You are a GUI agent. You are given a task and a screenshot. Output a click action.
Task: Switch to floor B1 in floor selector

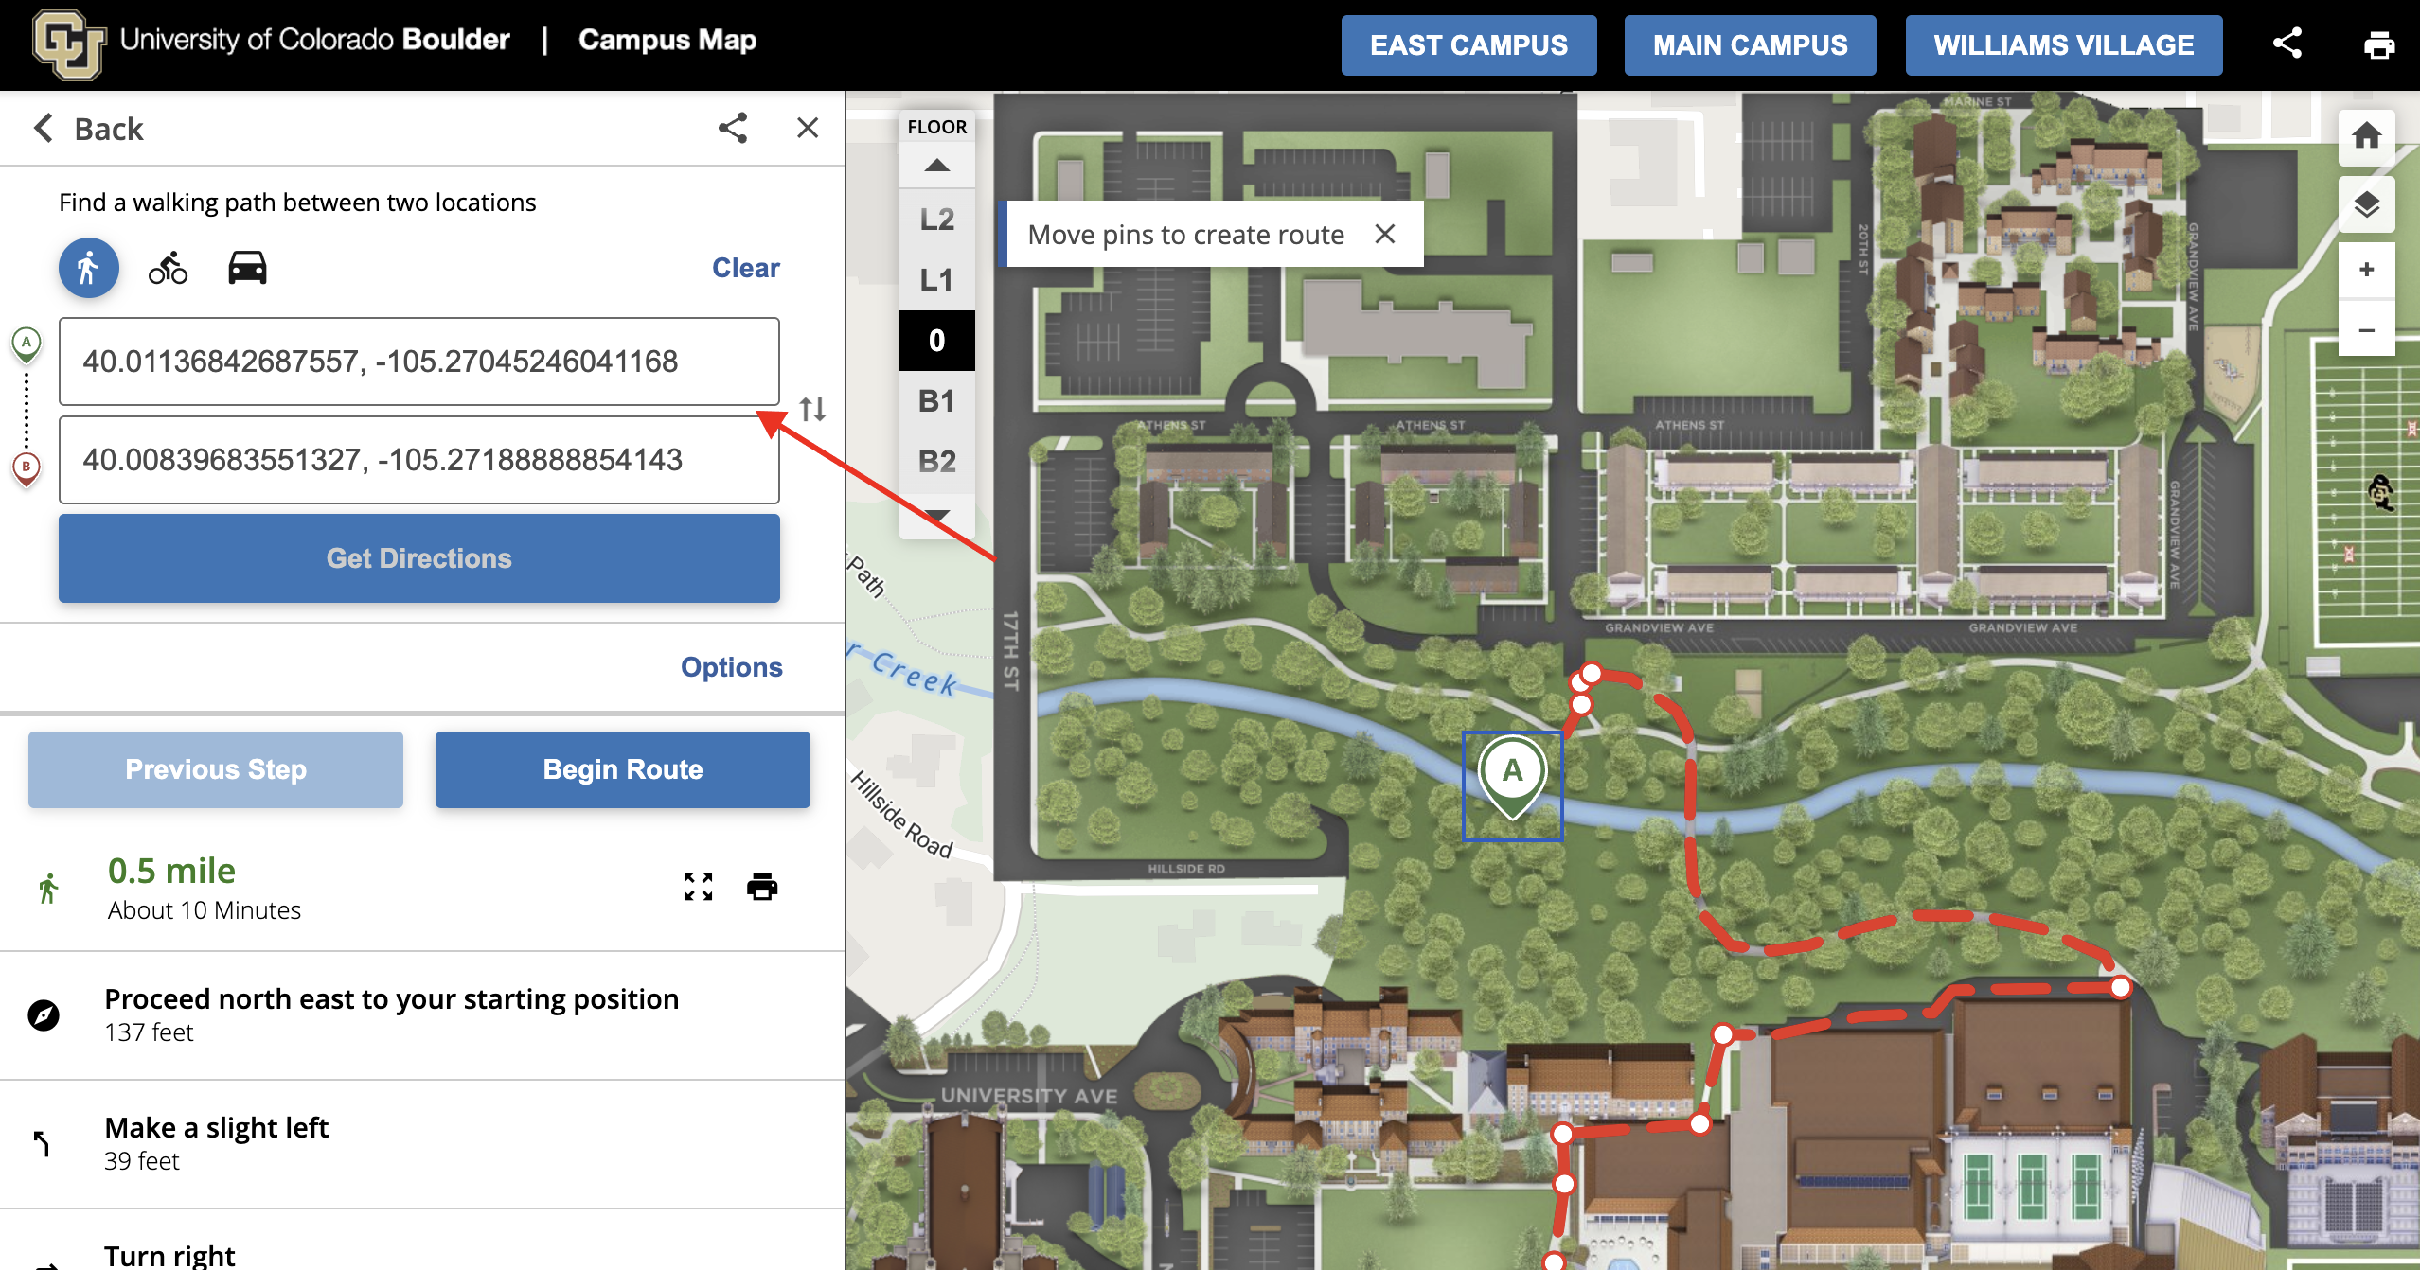[936, 401]
